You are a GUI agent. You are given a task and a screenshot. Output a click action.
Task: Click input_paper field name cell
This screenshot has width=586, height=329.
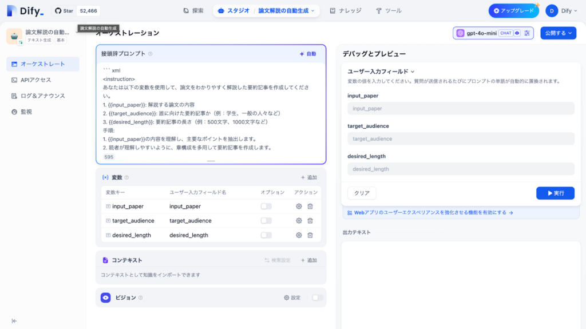click(x=185, y=207)
